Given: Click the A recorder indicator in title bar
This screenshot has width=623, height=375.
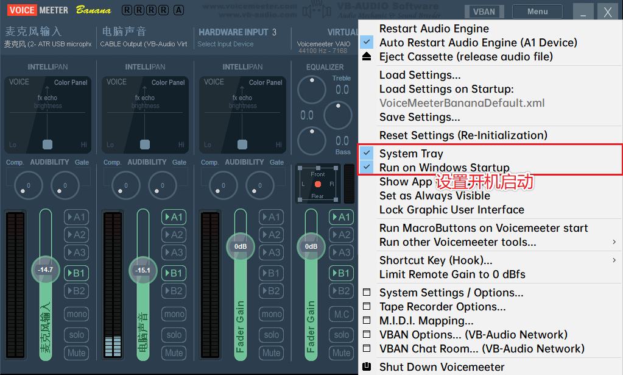Looking at the screenshot, I should point(179,10).
